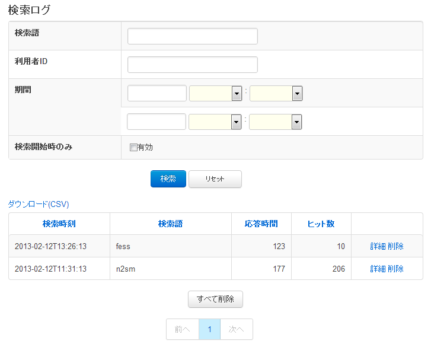Click 削除 for the fess row
The width and height of the screenshot is (431, 344).
[x=395, y=246]
